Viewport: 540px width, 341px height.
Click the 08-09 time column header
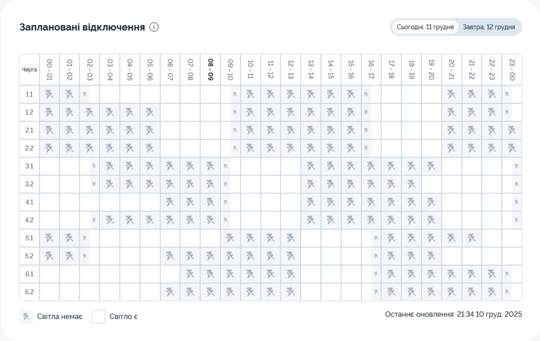[210, 69]
